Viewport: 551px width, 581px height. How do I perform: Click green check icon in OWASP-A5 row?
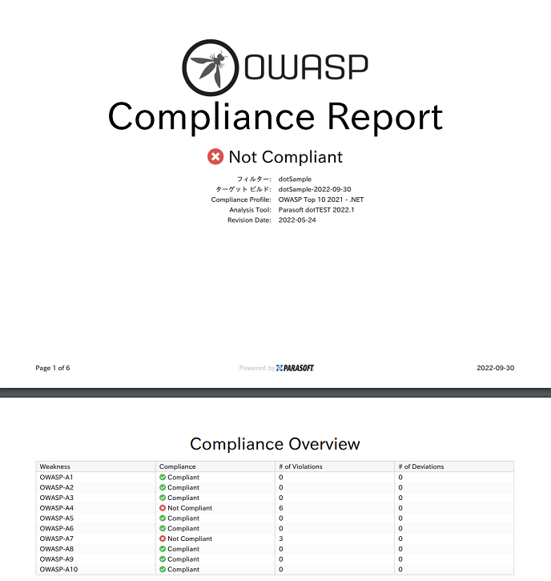(163, 518)
